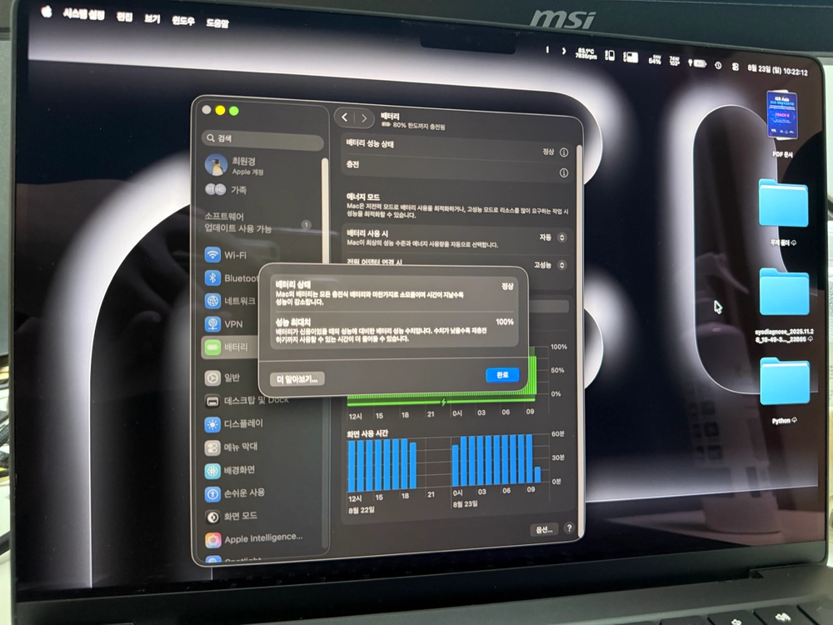
Task: Click the 76W power stat in menu bar
Action: [x=675, y=61]
